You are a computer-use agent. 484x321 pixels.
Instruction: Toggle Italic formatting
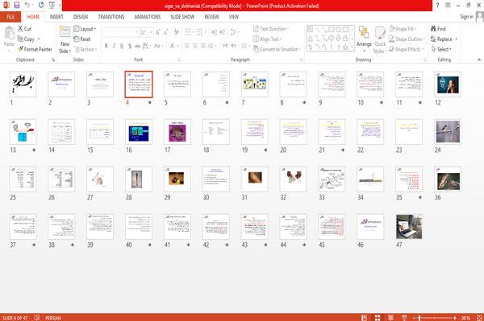pos(114,46)
